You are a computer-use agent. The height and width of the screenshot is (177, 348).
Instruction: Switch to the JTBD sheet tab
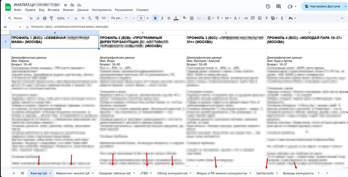(144, 173)
